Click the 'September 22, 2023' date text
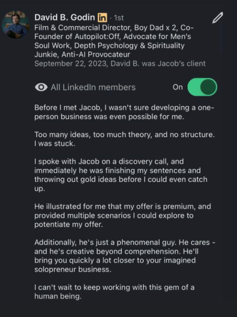The width and height of the screenshot is (237, 317). pos(70,64)
